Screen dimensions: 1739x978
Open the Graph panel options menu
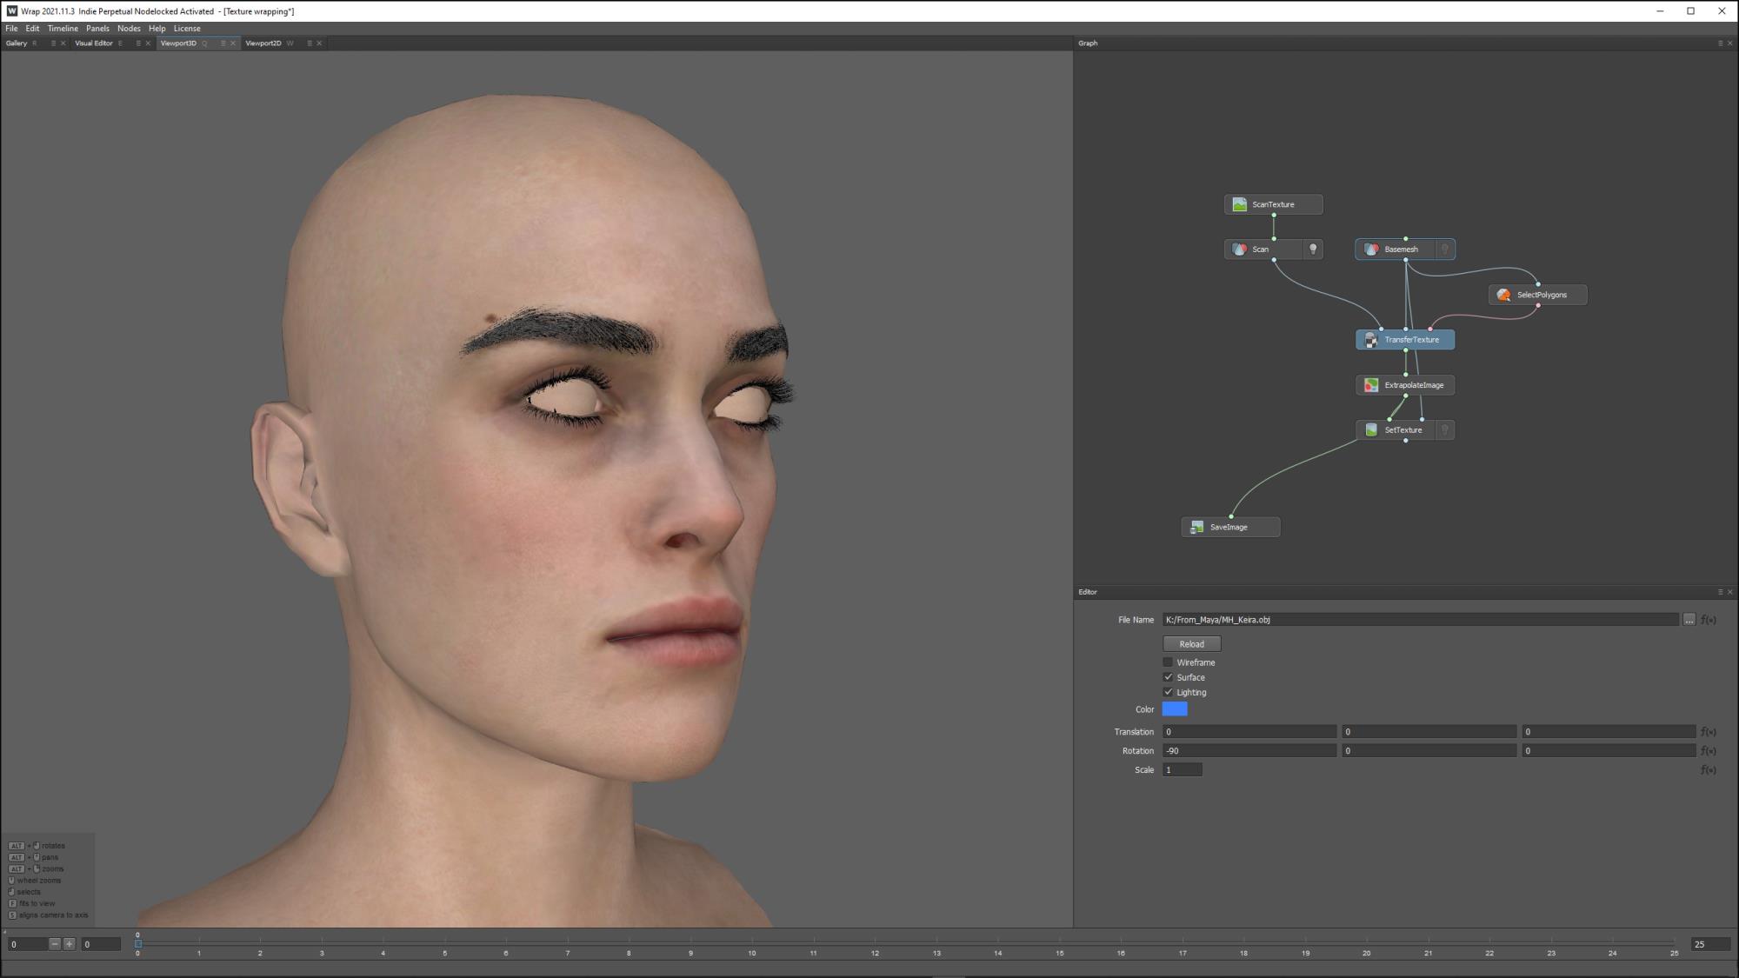[x=1720, y=43]
